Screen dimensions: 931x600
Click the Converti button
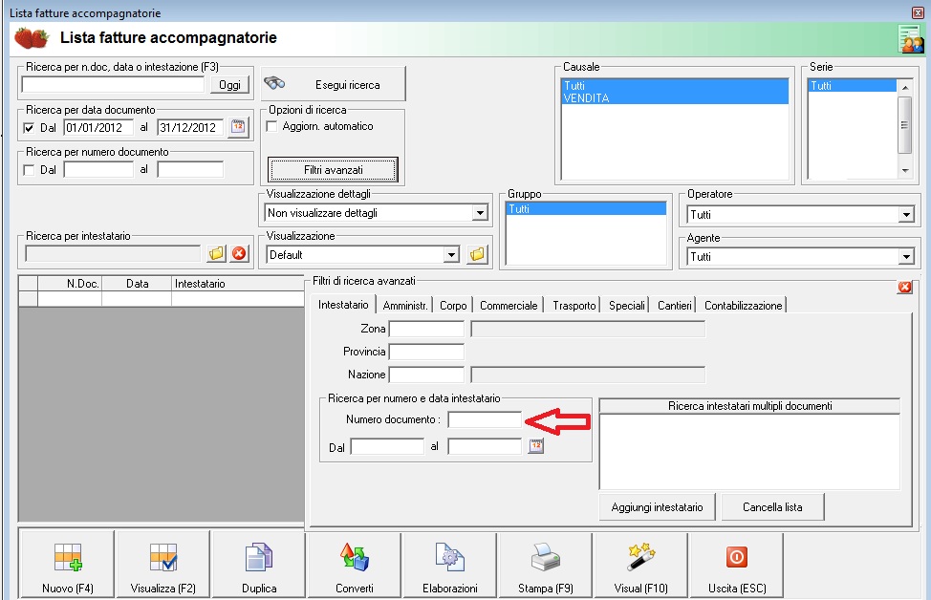coord(355,565)
